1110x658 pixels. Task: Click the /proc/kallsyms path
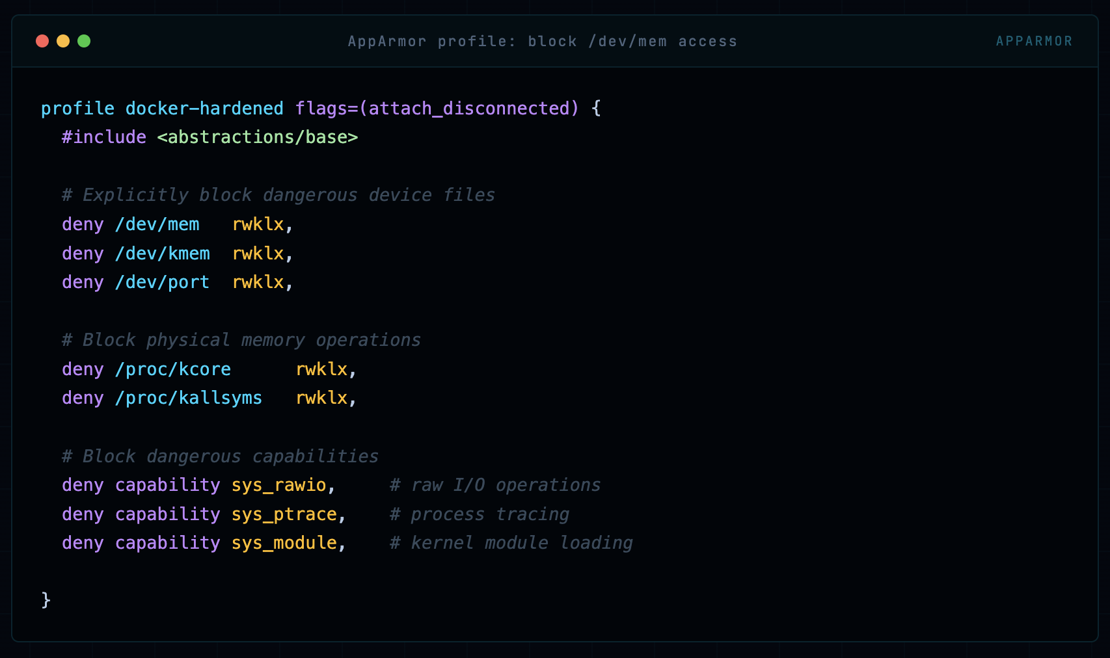(x=188, y=398)
